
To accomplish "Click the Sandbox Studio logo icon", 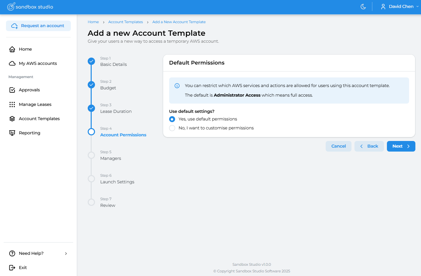I will 11,7.
